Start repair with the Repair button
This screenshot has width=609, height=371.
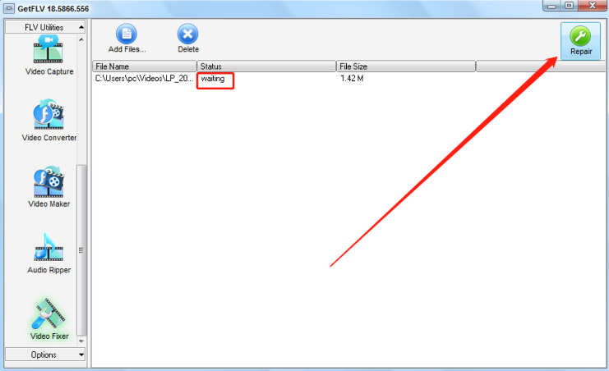pos(580,41)
